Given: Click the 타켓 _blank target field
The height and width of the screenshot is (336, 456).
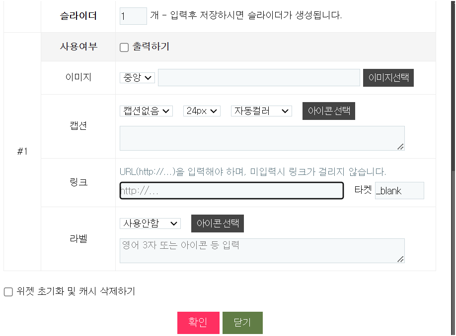Looking at the screenshot, I should coord(399,191).
